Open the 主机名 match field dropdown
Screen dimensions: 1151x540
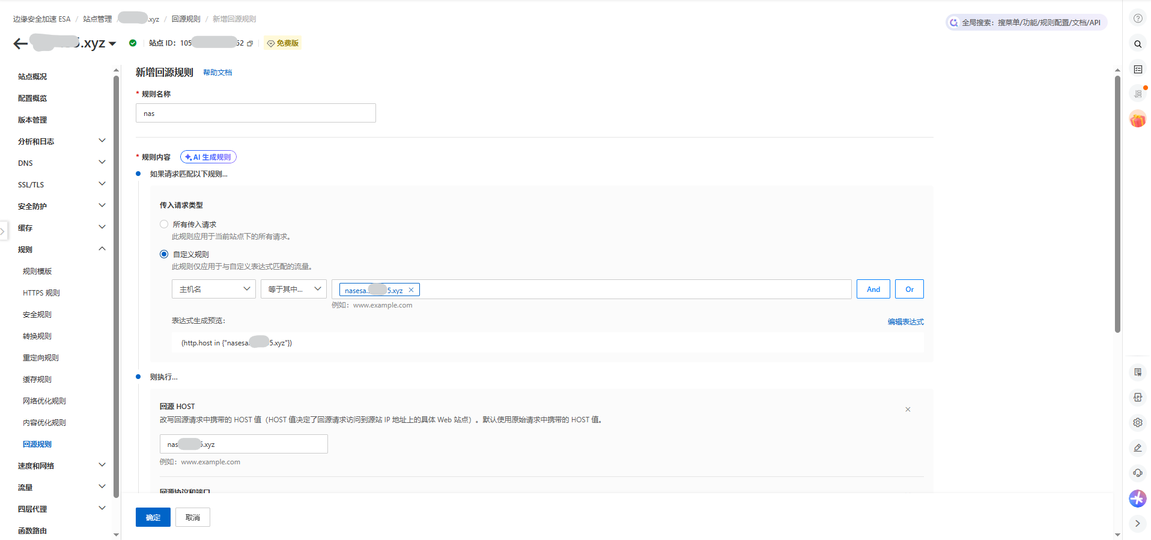pos(214,289)
